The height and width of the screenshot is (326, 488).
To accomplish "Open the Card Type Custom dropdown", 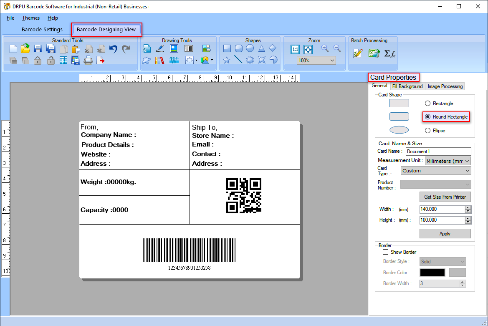I will pos(436,170).
